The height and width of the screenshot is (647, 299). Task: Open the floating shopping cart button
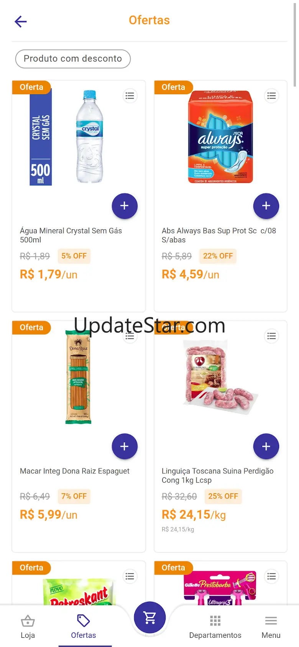[x=149, y=617]
